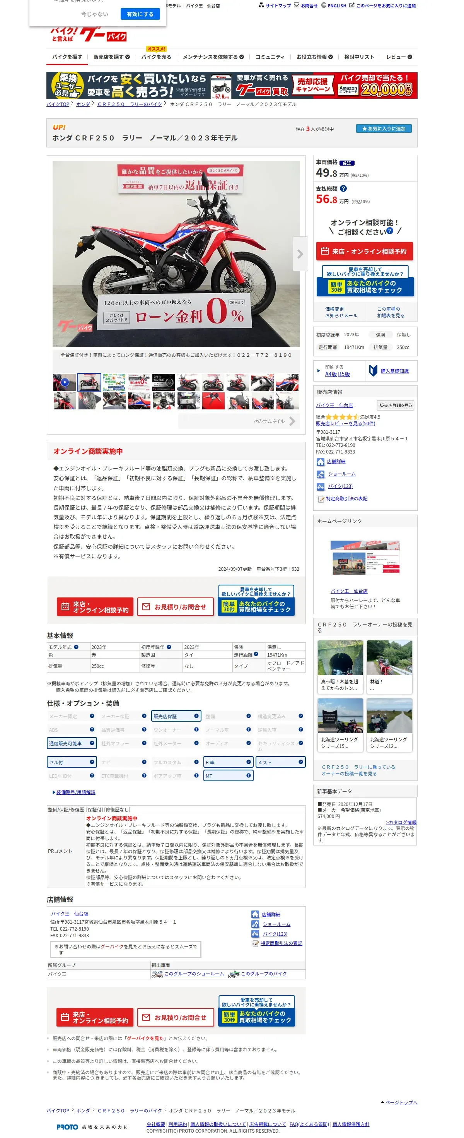
Task: Click the 初度登録年 help icon in basic info table
Action: click(169, 647)
